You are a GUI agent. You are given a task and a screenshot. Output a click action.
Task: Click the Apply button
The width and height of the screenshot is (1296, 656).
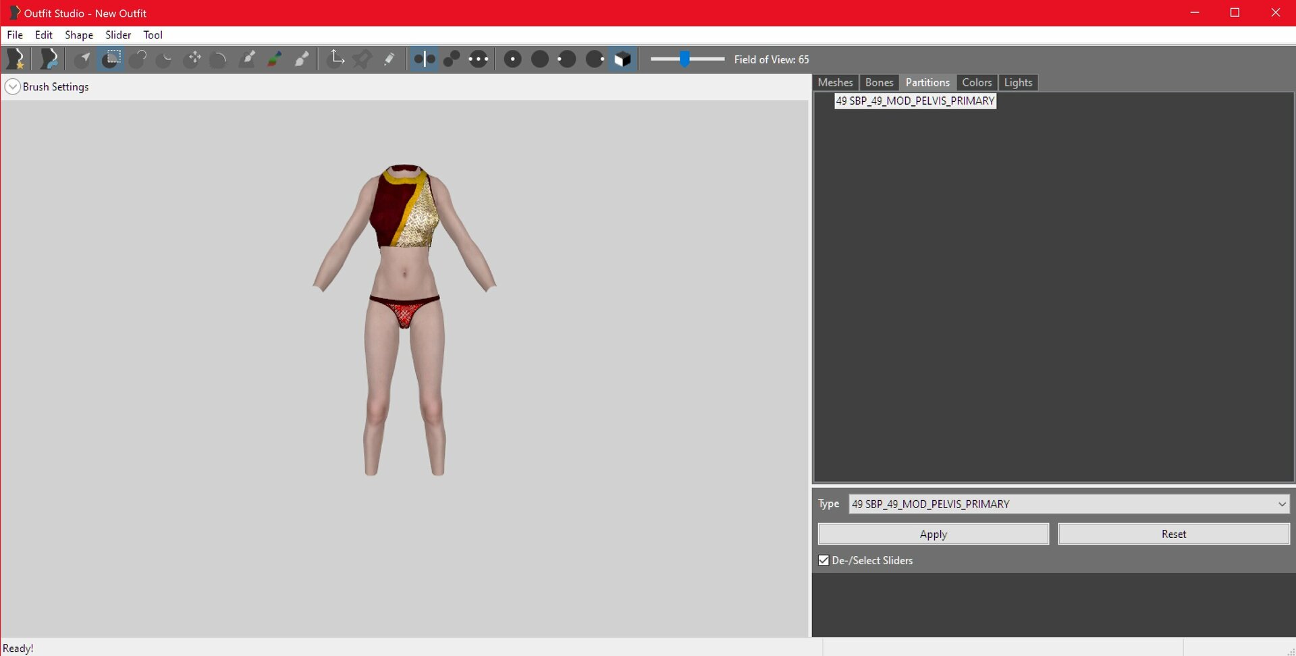934,534
